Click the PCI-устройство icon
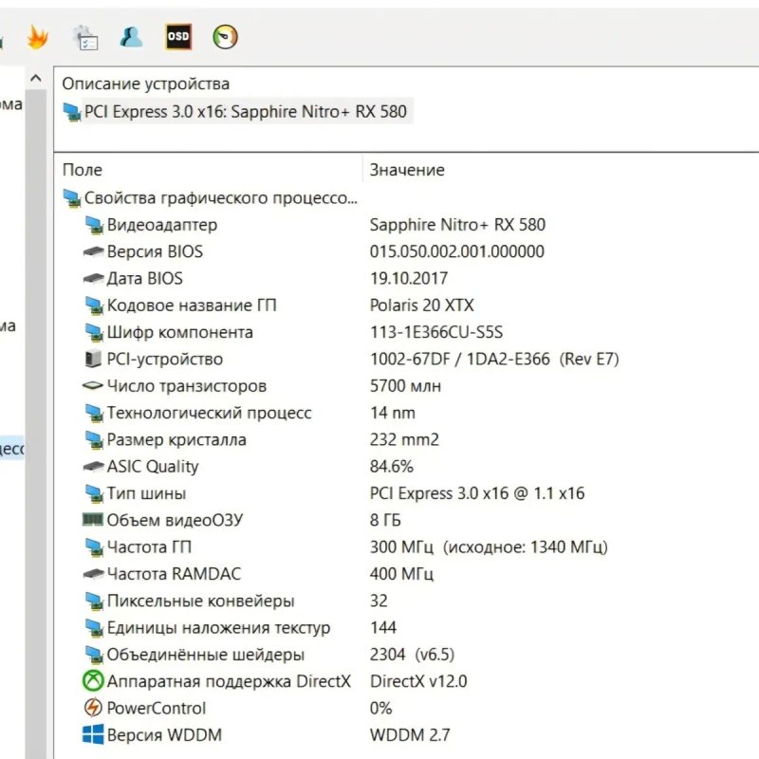The height and width of the screenshot is (759, 759). pos(93,360)
